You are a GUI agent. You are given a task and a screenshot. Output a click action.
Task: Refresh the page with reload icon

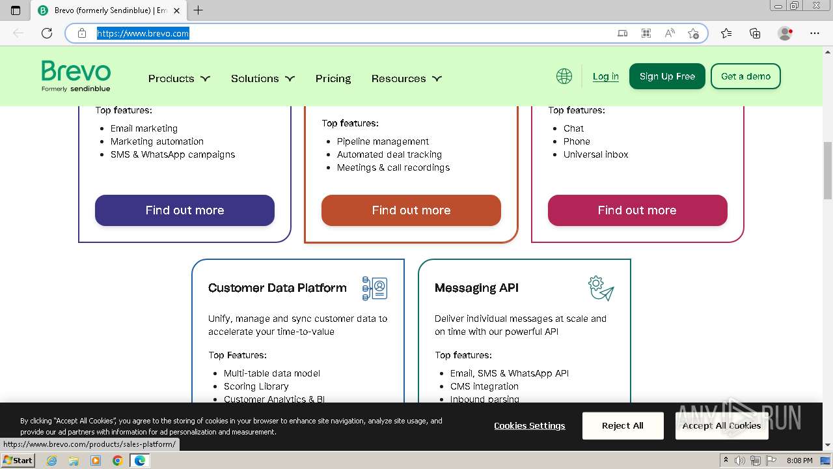[47, 33]
